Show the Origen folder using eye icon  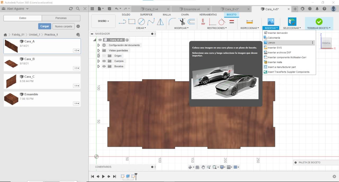(x=104, y=56)
